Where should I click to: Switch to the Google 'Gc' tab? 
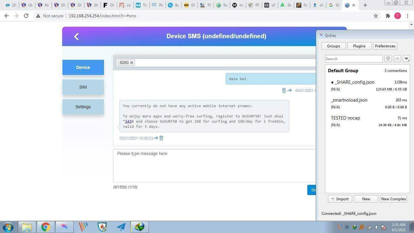click(334, 5)
